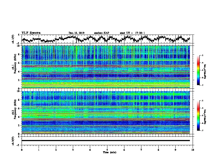Click the thick black ch.3 trace line
The height and width of the screenshot is (168, 217).
[x=105, y=141]
